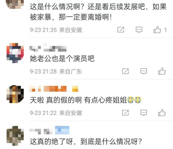Like the 9-23 21:22 Anhui comment
173x149 pixels.
pos(162,113)
